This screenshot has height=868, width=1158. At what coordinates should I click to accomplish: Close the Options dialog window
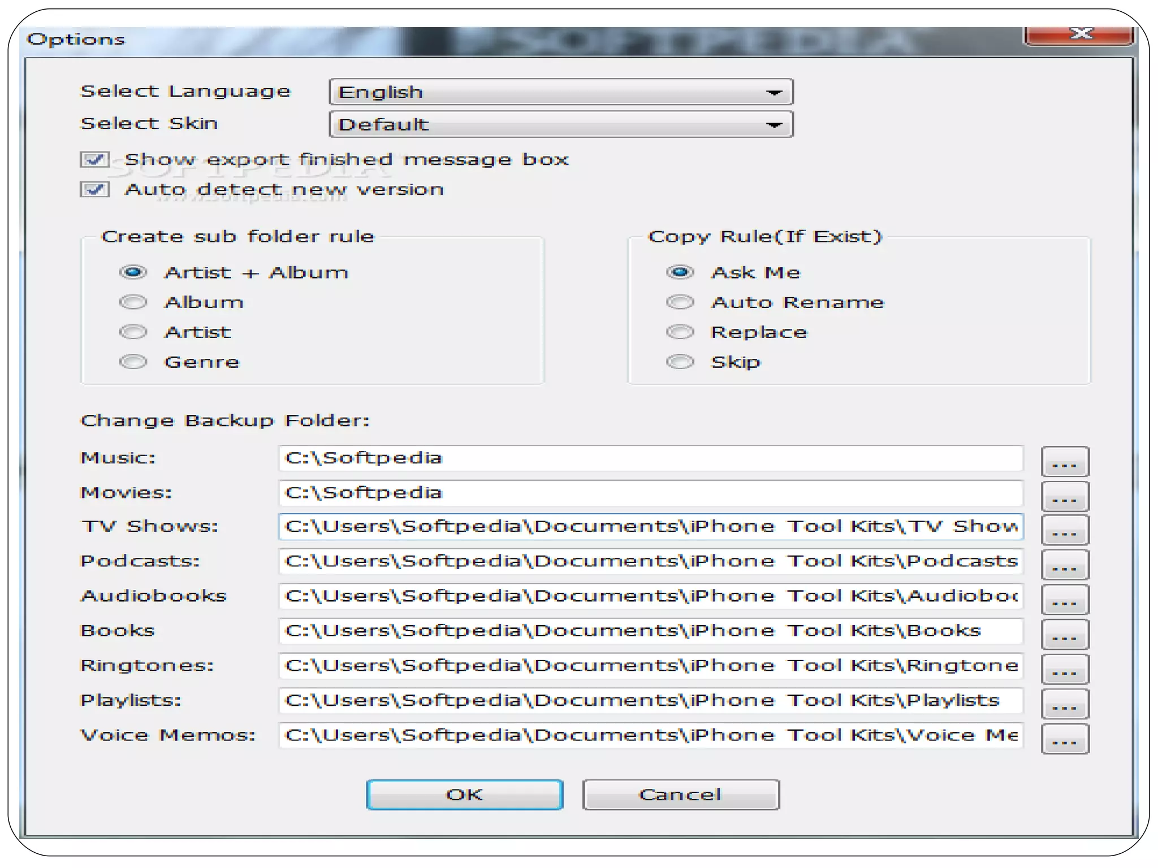[1080, 34]
